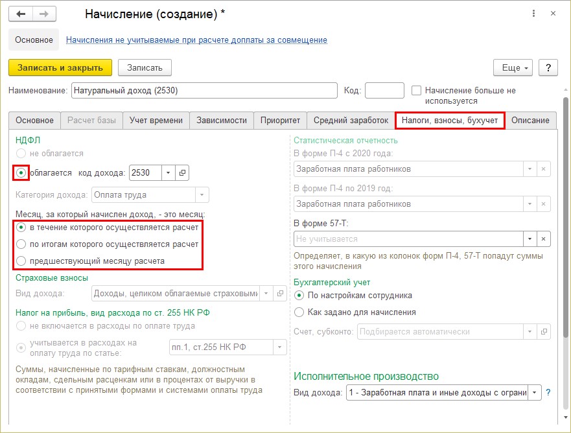Viewport: 571px width, 433px height.
Task: Click Записать и закрыть button
Action: coord(60,67)
